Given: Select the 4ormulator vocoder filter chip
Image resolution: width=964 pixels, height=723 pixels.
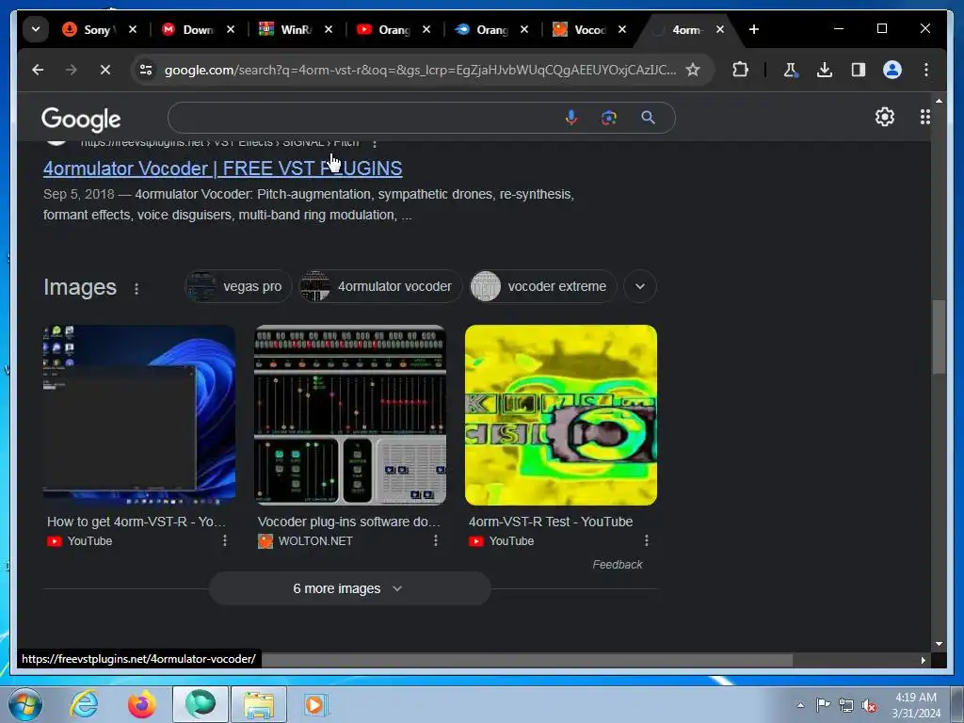Looking at the screenshot, I should (x=380, y=286).
